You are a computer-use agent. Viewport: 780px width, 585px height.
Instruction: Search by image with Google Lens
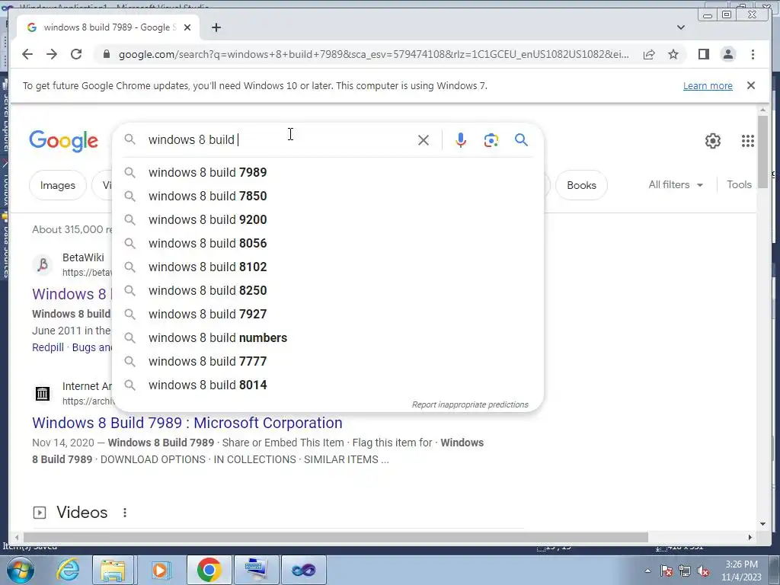tap(491, 140)
